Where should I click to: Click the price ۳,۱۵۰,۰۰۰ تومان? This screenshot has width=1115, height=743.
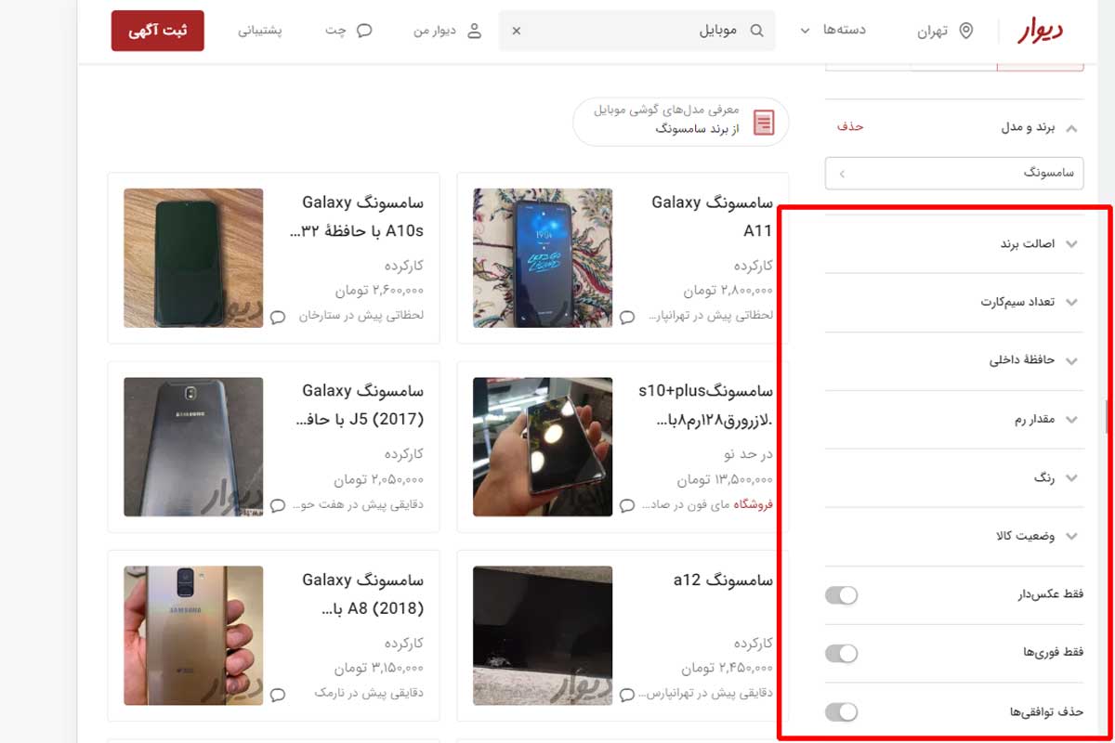[379, 669]
